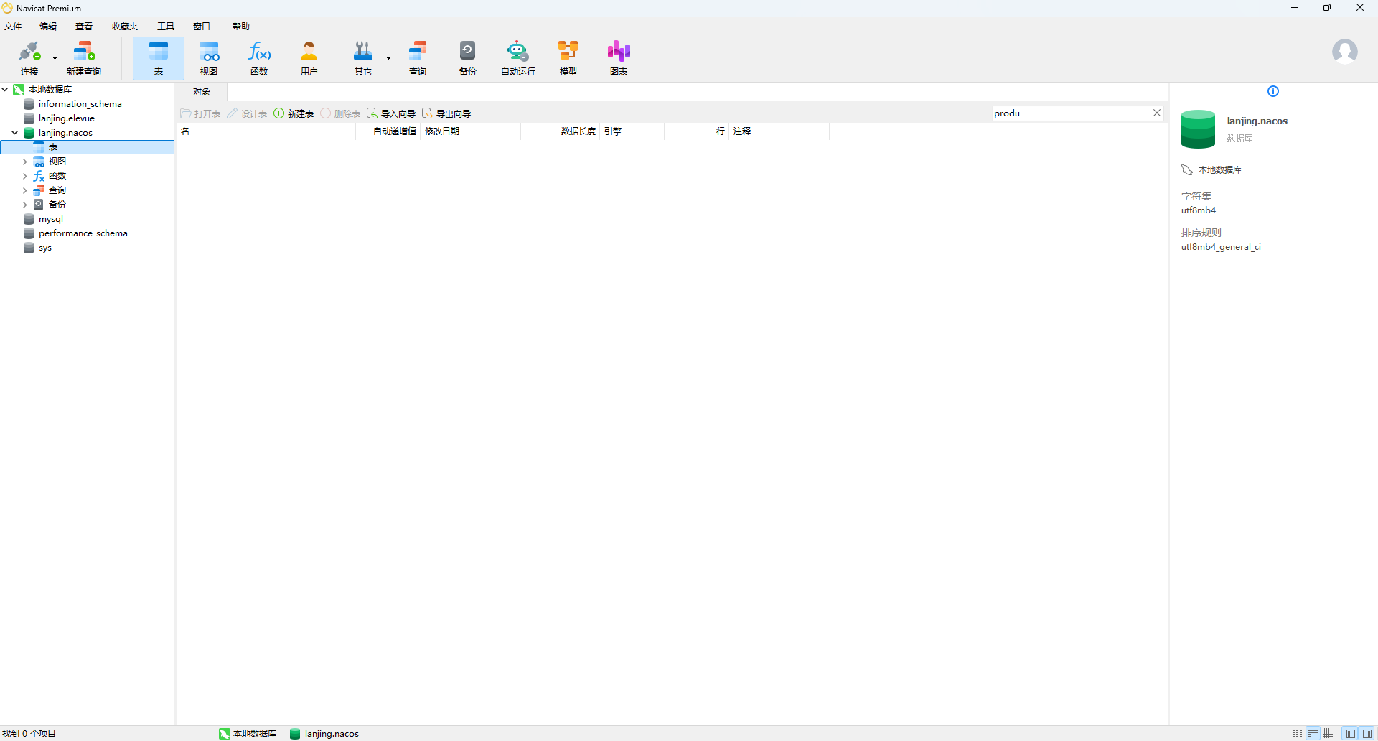The image size is (1378, 741).
Task: Open the 编辑 menu
Action: pos(48,27)
